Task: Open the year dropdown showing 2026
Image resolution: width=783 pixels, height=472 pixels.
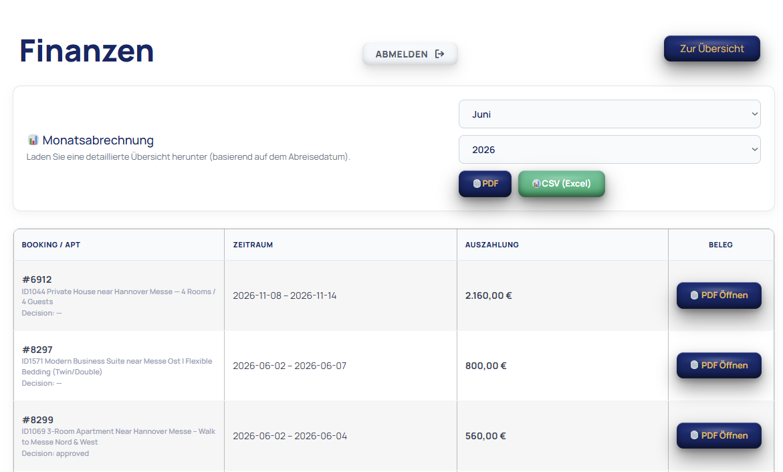Action: pyautogui.click(x=609, y=149)
